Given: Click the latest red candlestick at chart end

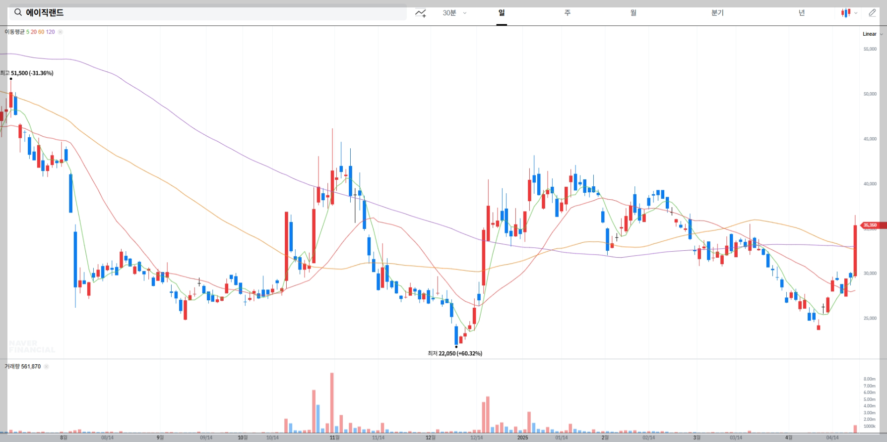Looking at the screenshot, I should click(x=855, y=250).
